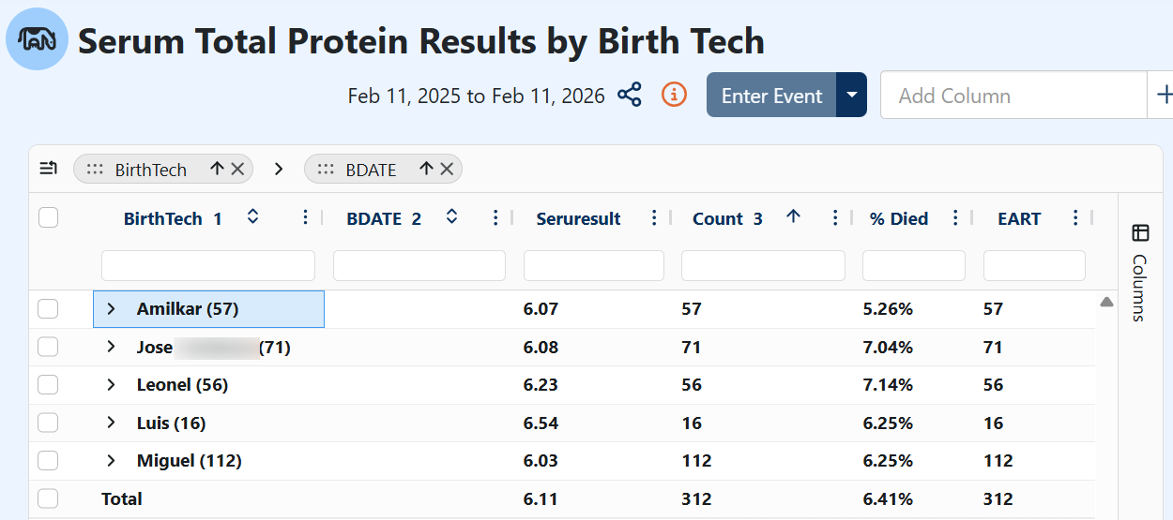Viewport: 1173px width, 520px height.
Task: Click the share report icon
Action: [x=630, y=95]
